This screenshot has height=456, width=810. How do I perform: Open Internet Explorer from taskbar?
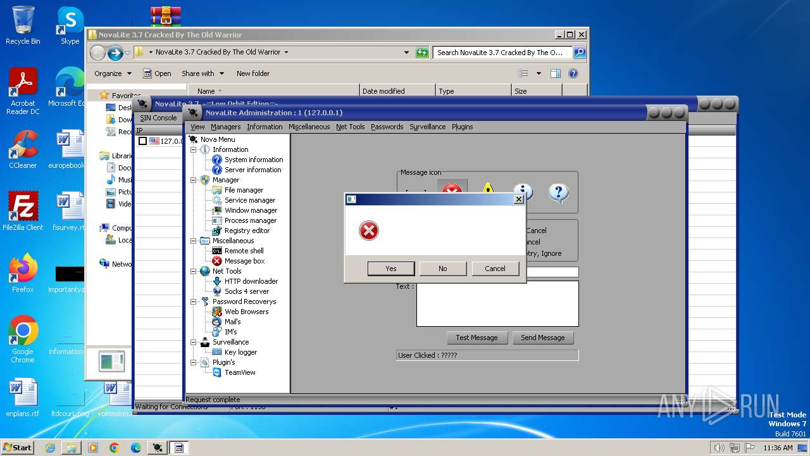click(50, 448)
